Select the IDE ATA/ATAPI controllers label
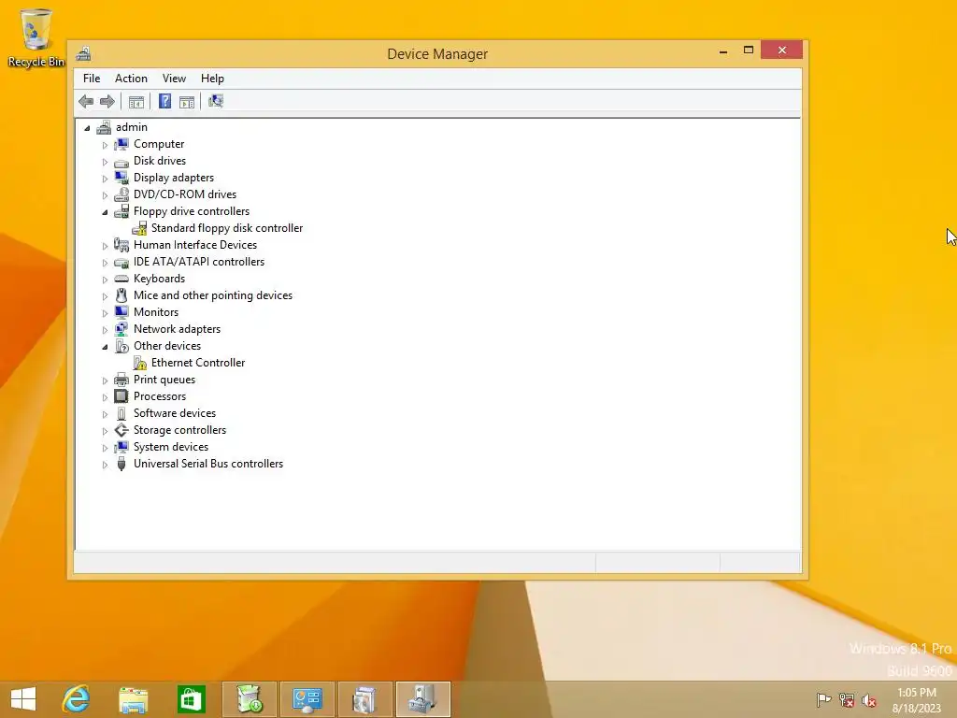 (x=199, y=262)
